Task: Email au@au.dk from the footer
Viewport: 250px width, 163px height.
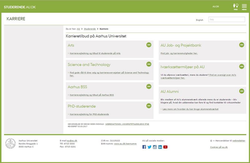Action: point(72,141)
